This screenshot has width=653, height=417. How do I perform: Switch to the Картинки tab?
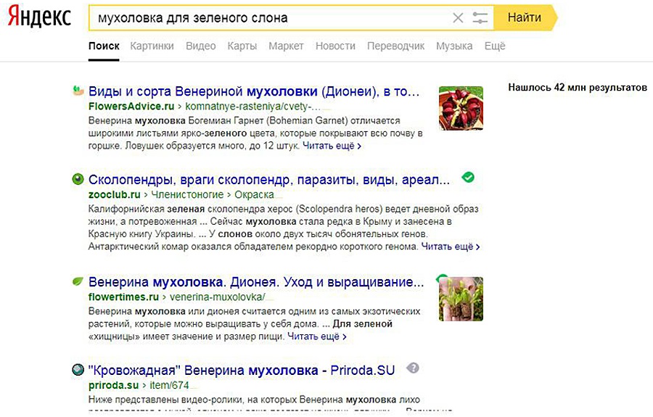tap(152, 46)
